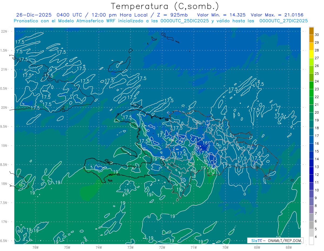Image resolution: width=324 pixels, height=251 pixels.
Task: Click the "27" label on the color scale
Action: coord(317,58)
